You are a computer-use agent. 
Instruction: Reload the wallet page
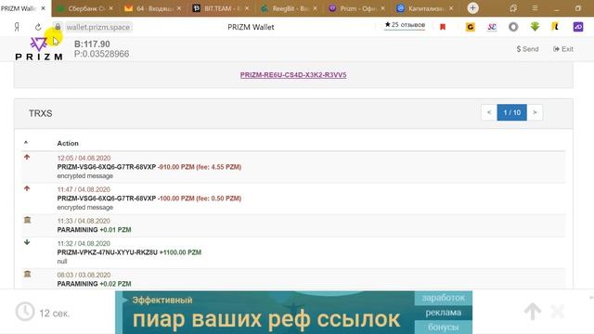pos(38,27)
